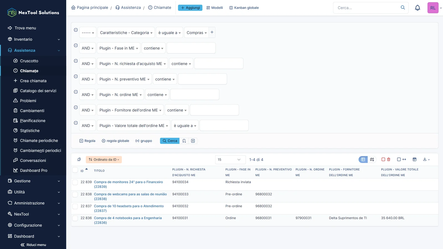
Task: Open Caratteristiche - Categoria field dropdown
Action: pyautogui.click(x=126, y=33)
